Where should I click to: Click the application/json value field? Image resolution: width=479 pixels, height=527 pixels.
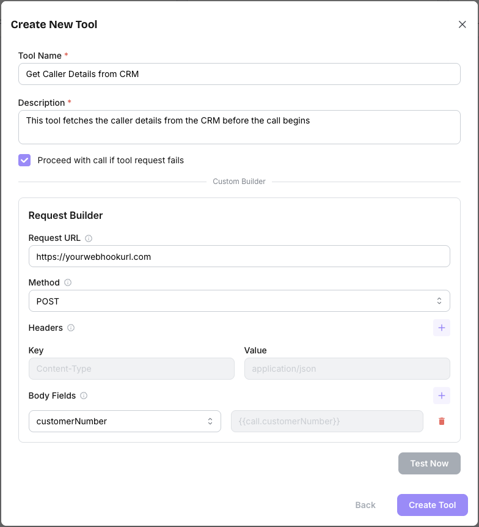(x=347, y=369)
